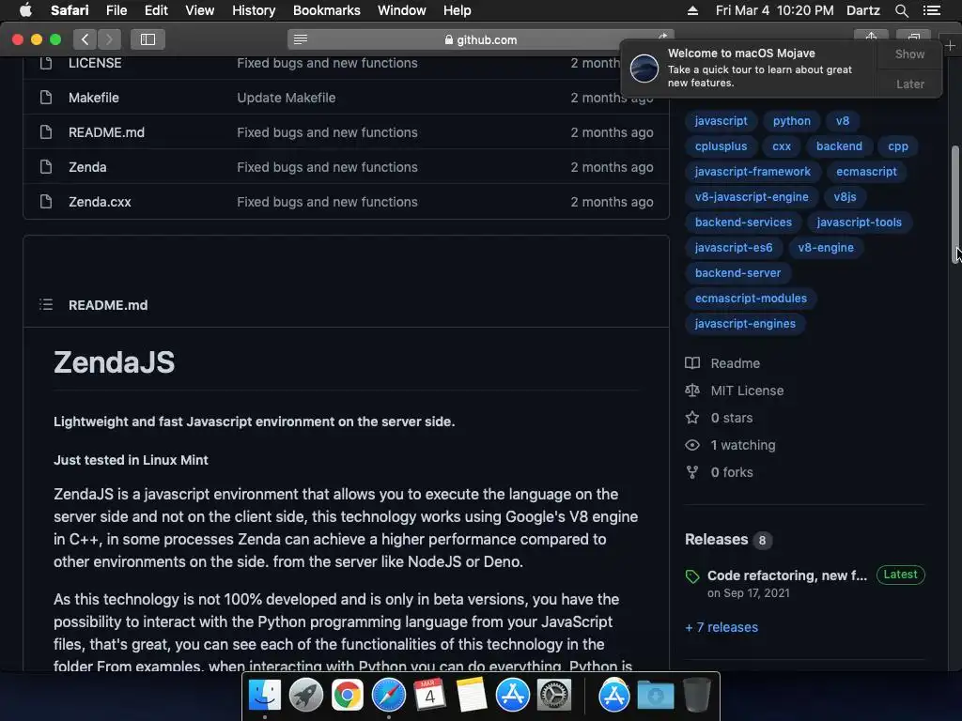View the 0 stars link
The image size is (962, 721).
pos(731,418)
